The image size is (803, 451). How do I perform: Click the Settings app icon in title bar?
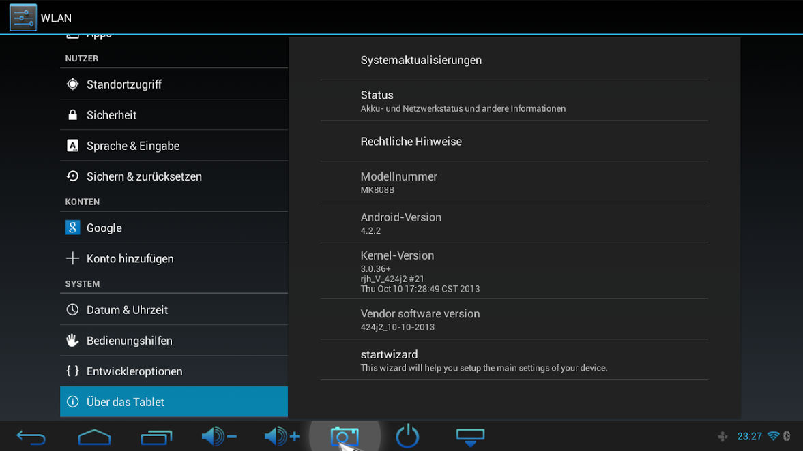(x=23, y=18)
